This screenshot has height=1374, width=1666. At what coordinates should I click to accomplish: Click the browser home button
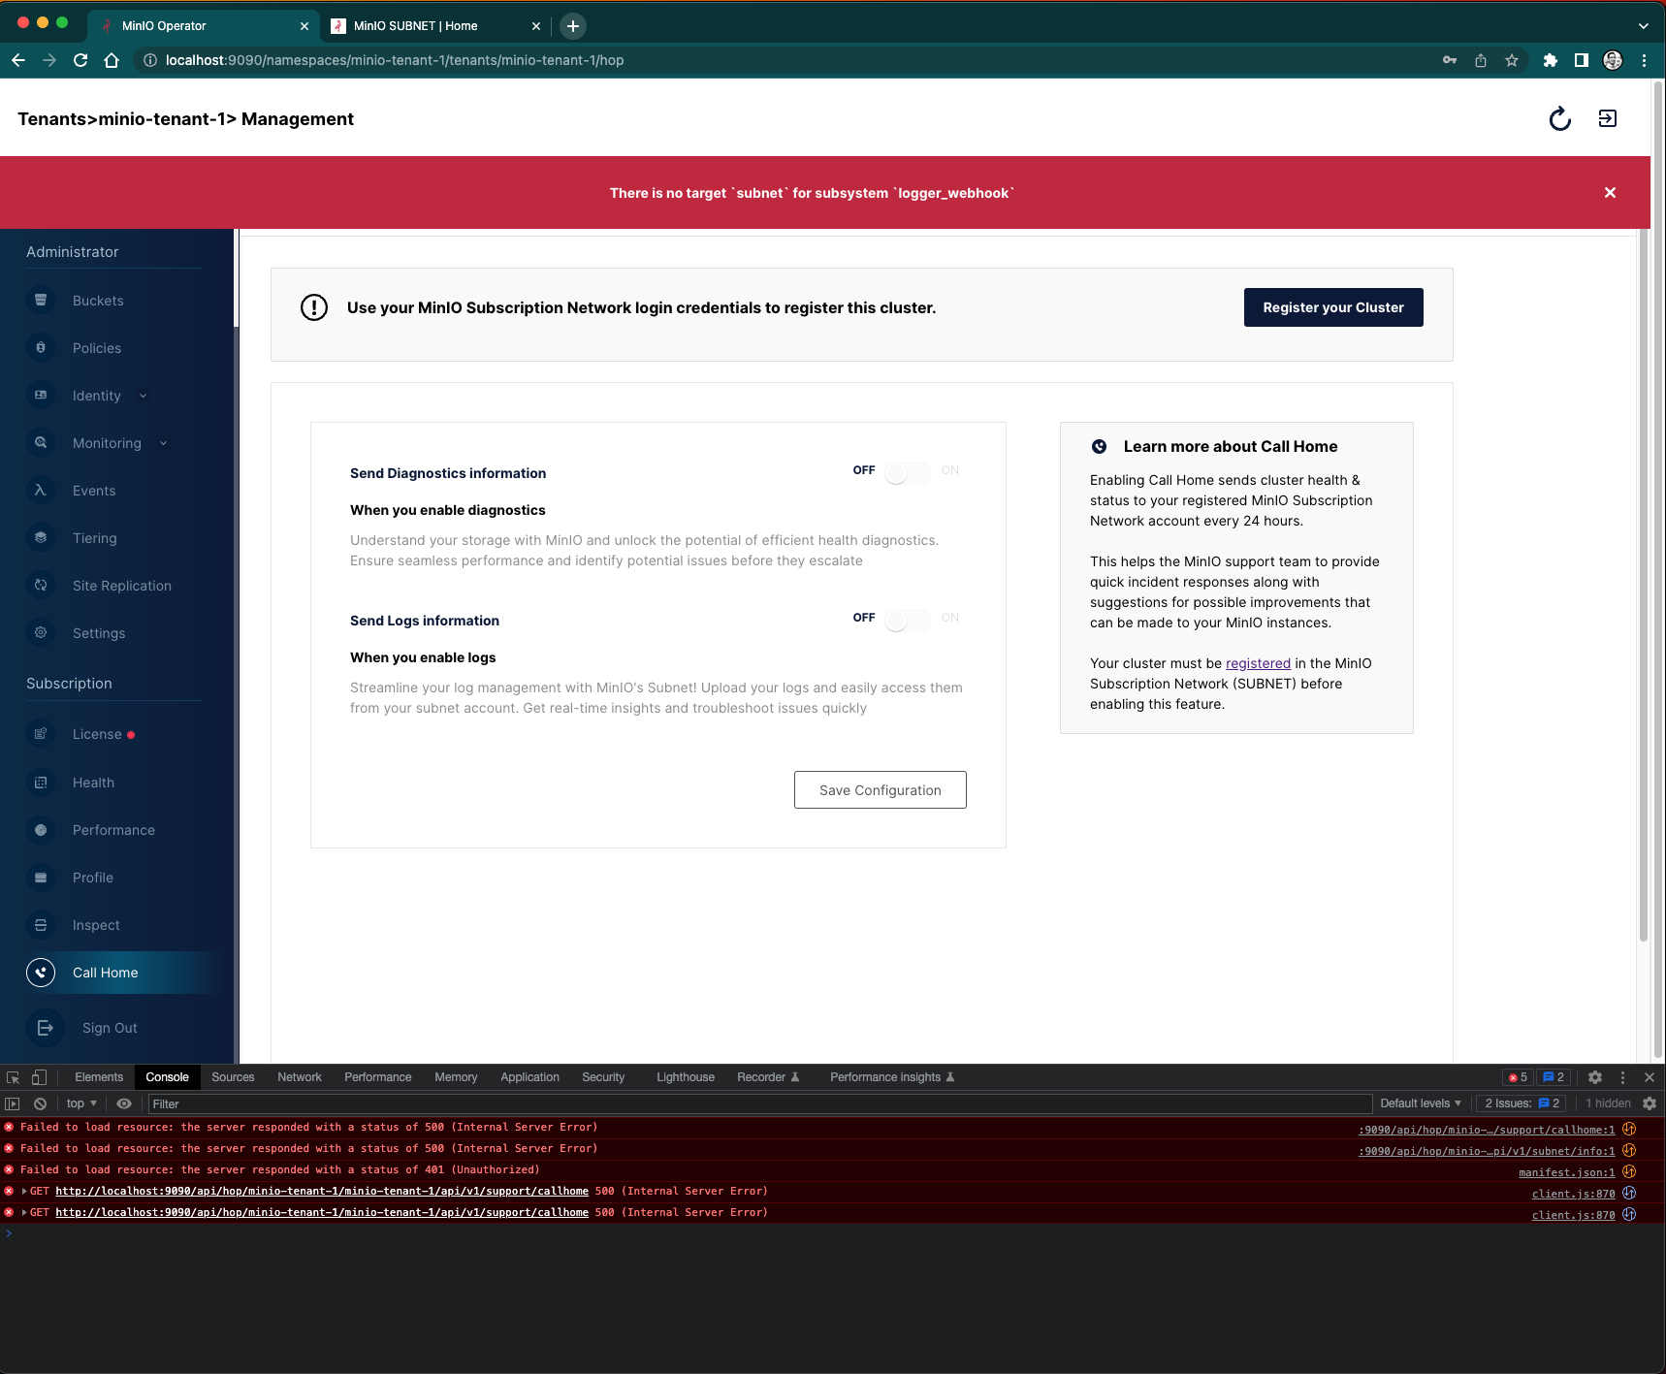point(112,60)
